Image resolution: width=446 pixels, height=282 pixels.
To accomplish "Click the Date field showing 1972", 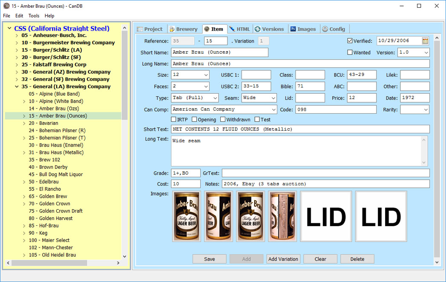I will (x=415, y=98).
